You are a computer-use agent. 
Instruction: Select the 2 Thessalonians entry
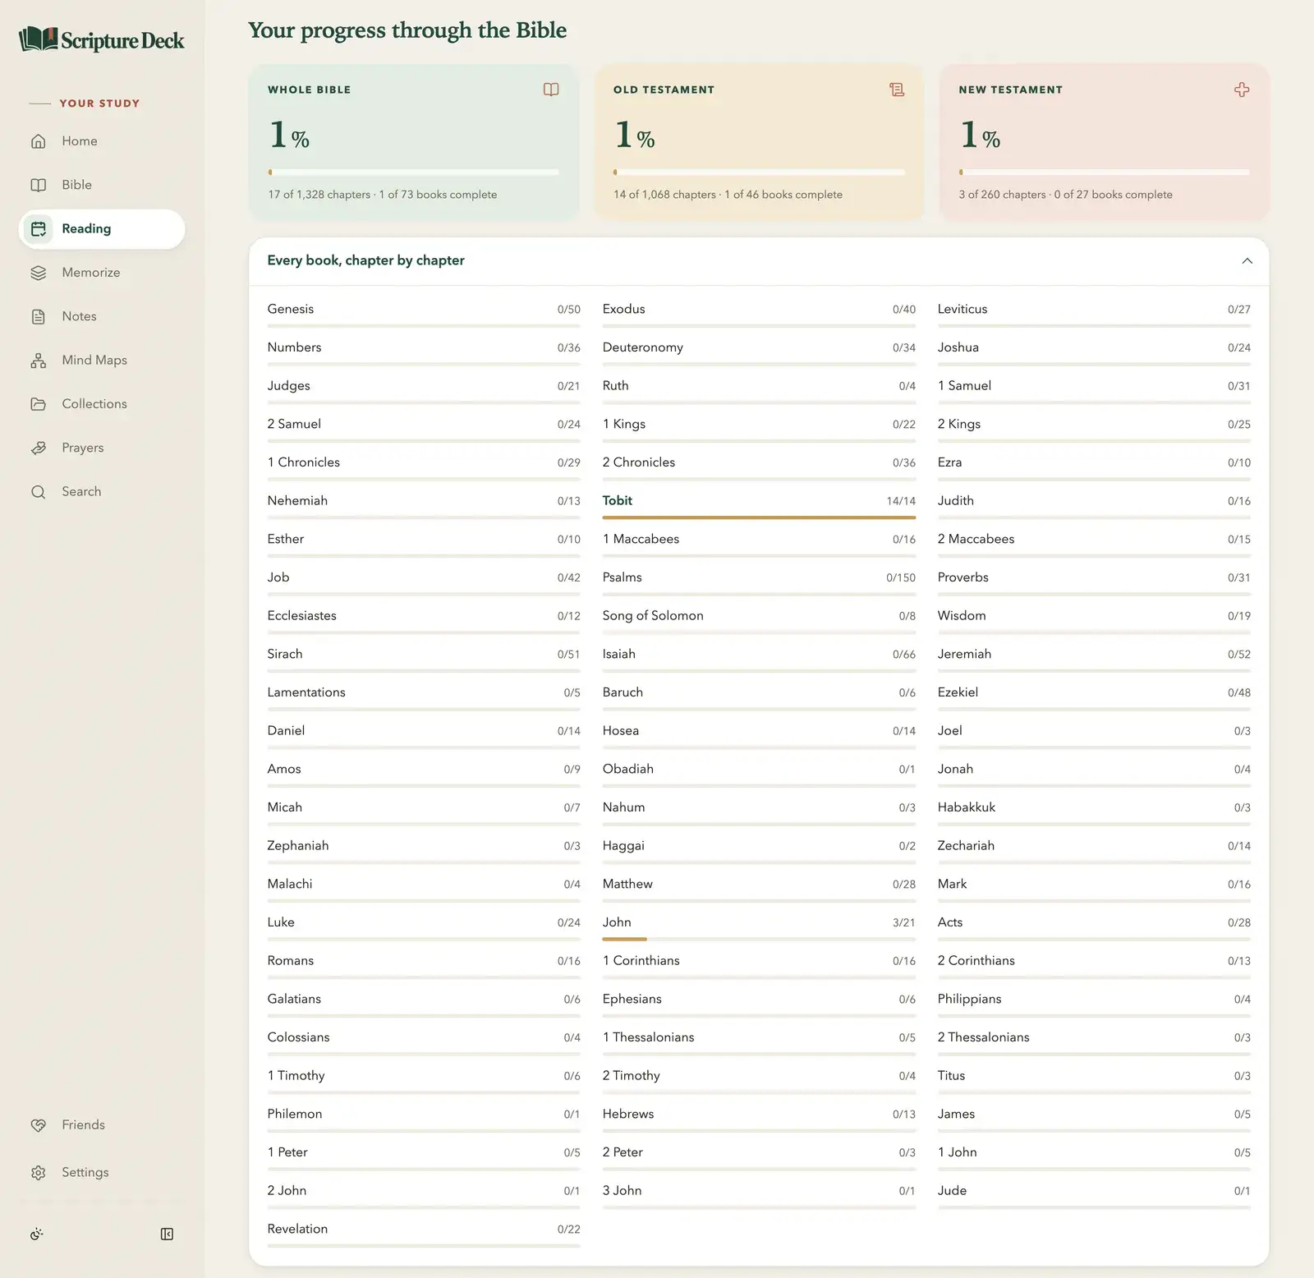coord(1094,1041)
